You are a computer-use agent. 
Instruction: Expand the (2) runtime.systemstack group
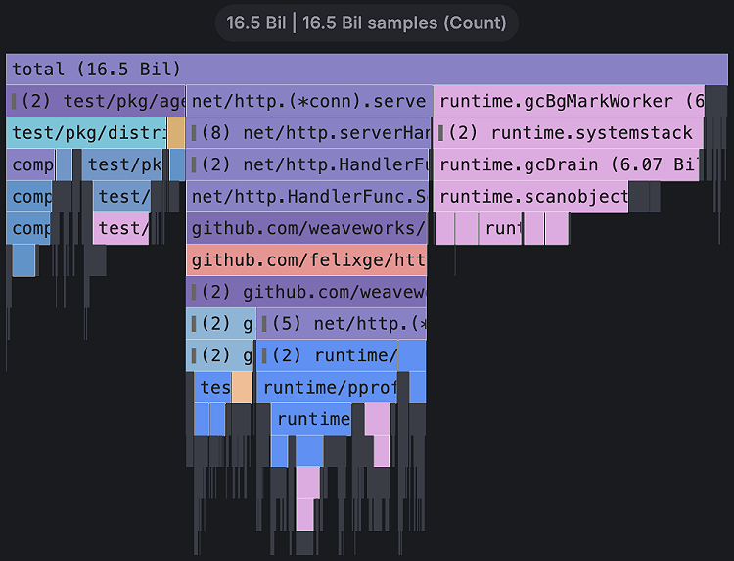tap(568, 133)
